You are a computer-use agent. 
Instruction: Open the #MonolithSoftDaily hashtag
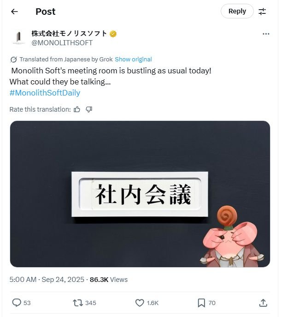[x=45, y=93]
